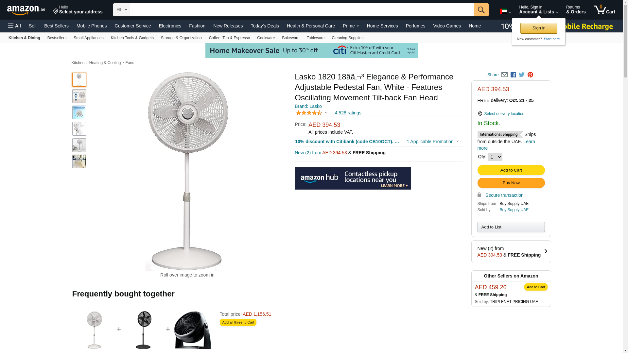
Task: Go to Amazon.ae home logo
Action: tap(26, 10)
